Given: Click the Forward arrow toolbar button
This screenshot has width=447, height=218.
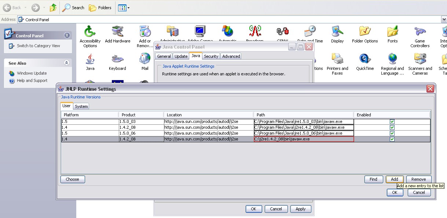Looking at the screenshot, I should point(35,8).
